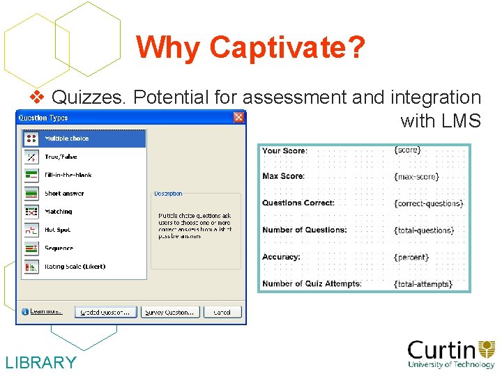The image size is (502, 376).
Task: Close the Question Types dialog
Action: coord(238,118)
